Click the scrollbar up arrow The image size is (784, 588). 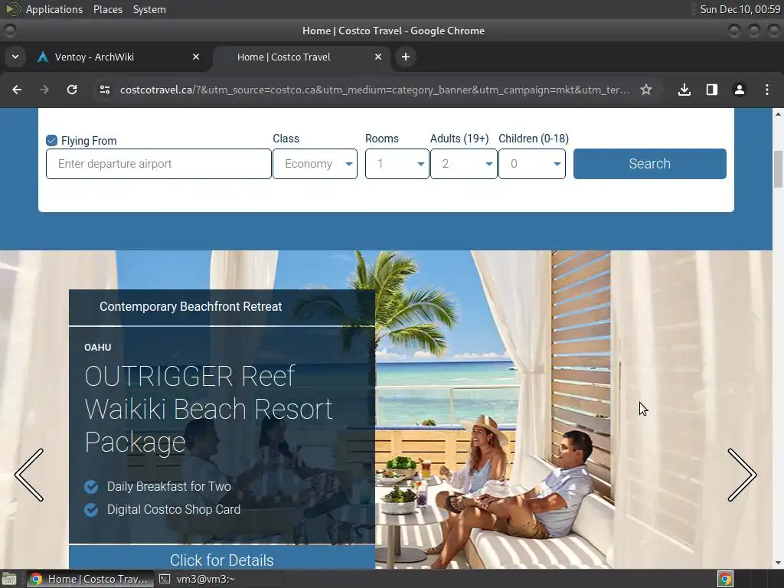pos(778,114)
